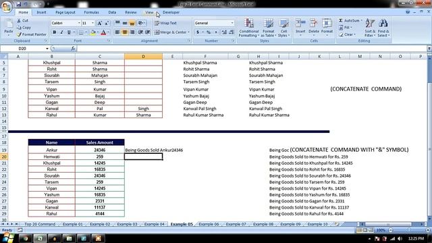Switch to the Review tab
The height and width of the screenshot is (243, 432).
131,12
